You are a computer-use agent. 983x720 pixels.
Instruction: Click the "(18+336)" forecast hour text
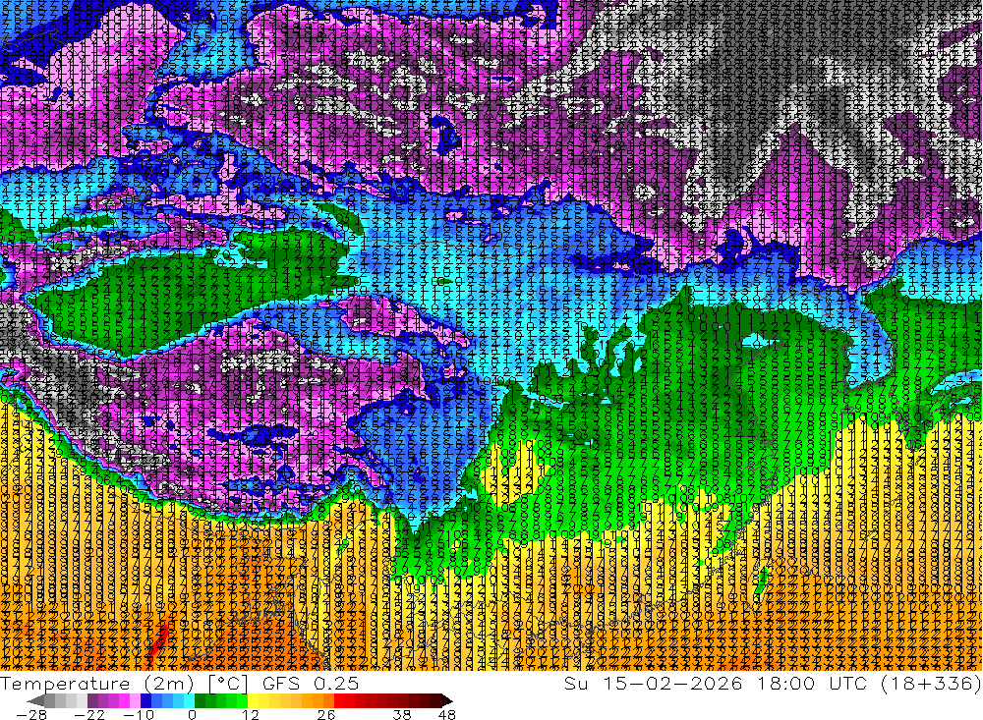click(x=931, y=683)
